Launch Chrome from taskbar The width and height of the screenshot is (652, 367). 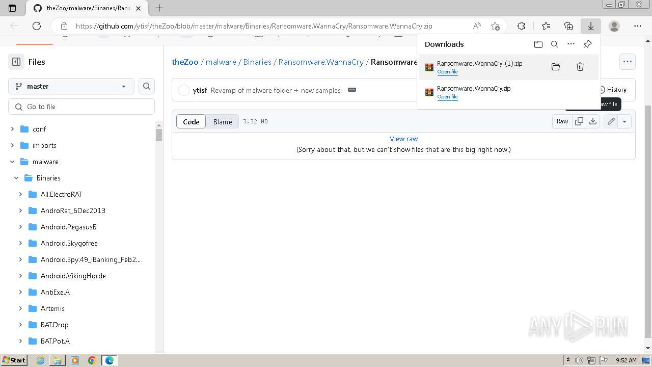point(92,360)
